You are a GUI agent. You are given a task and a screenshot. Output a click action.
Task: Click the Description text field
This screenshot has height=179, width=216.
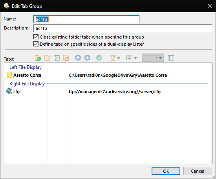click(123, 28)
